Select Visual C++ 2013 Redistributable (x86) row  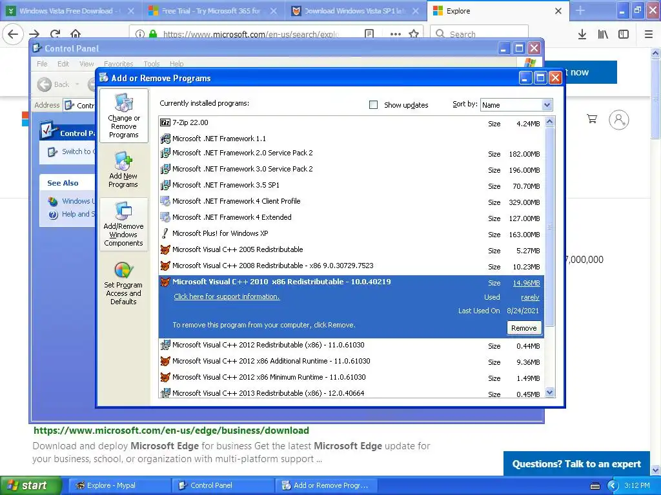point(351,393)
